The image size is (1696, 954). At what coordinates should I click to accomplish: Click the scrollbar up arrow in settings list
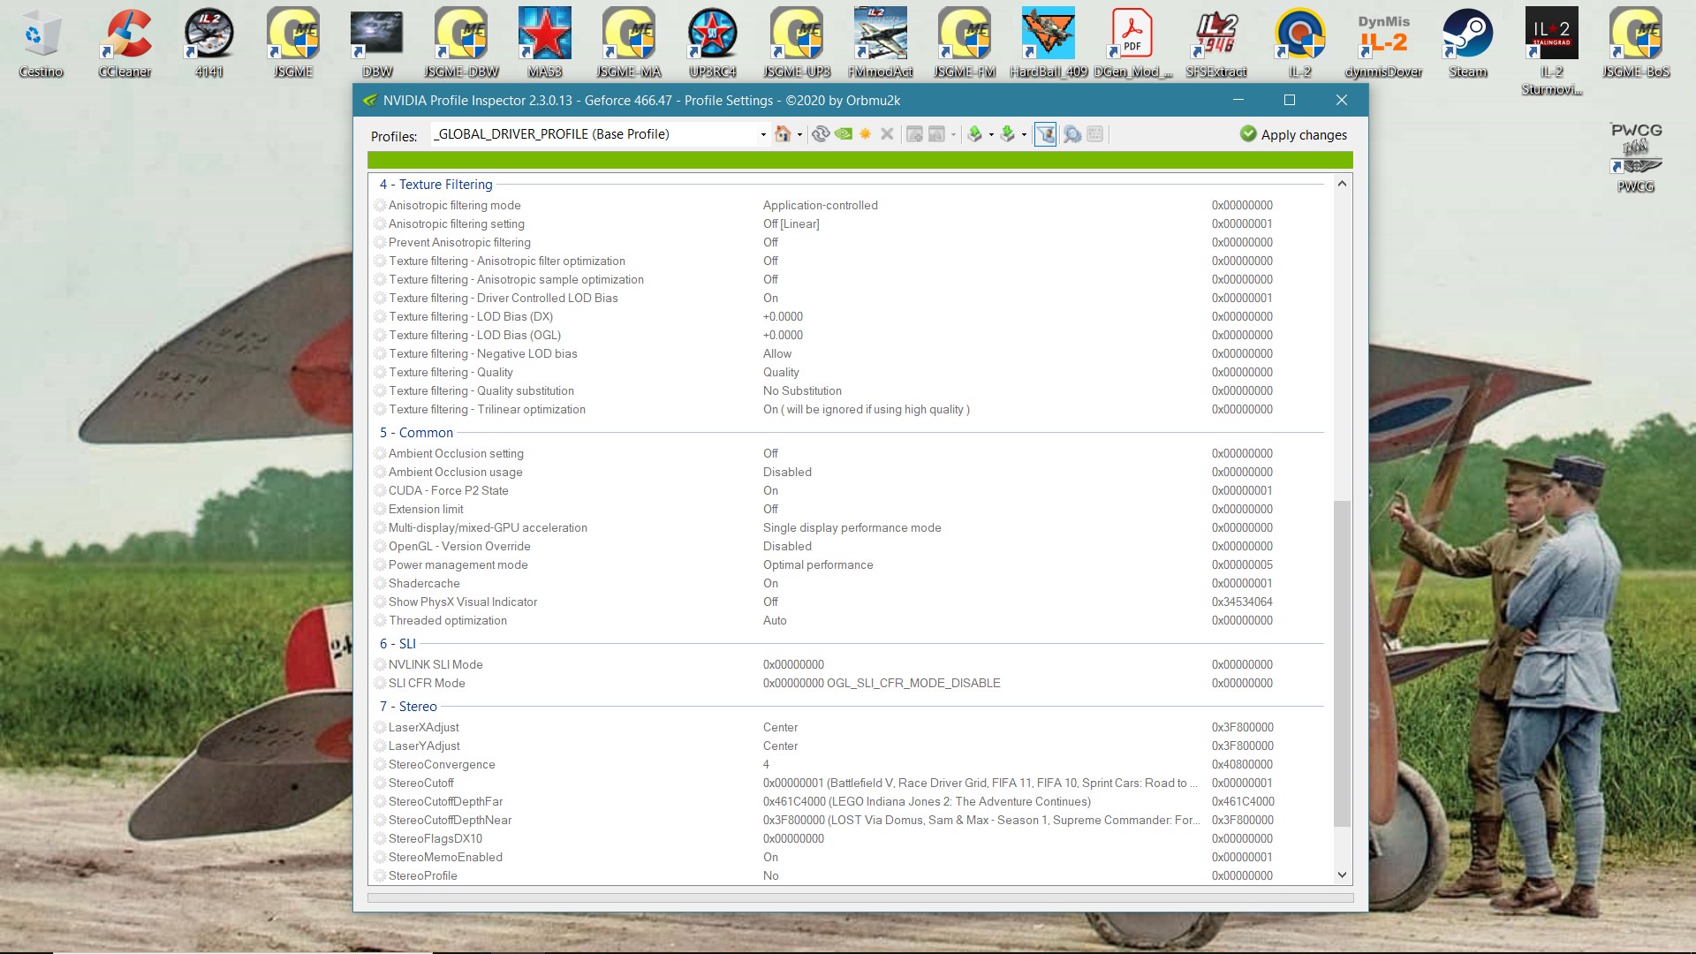click(x=1342, y=184)
